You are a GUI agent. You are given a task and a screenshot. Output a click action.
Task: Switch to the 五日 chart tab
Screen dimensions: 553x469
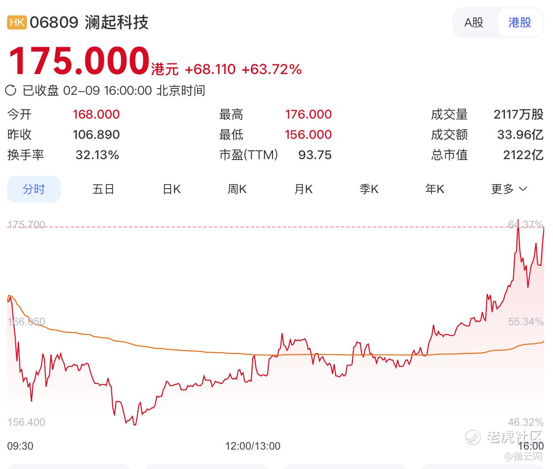click(x=103, y=189)
